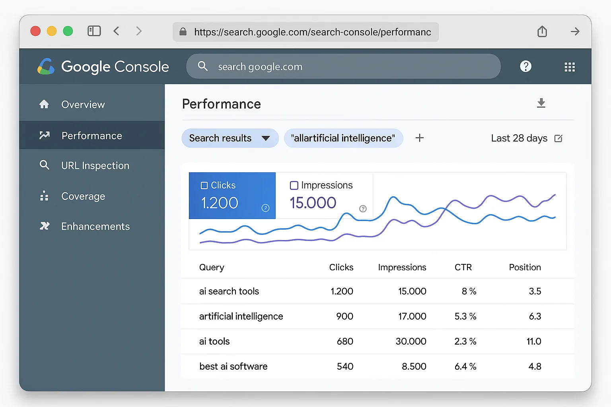Enable the Impressions metric checkbox
The image size is (611, 407).
click(294, 185)
